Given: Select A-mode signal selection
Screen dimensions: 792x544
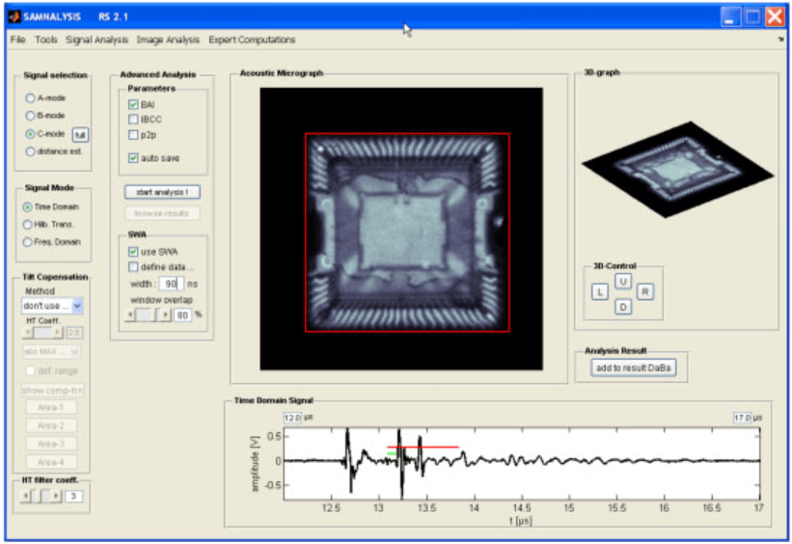Looking at the screenshot, I should [30, 98].
